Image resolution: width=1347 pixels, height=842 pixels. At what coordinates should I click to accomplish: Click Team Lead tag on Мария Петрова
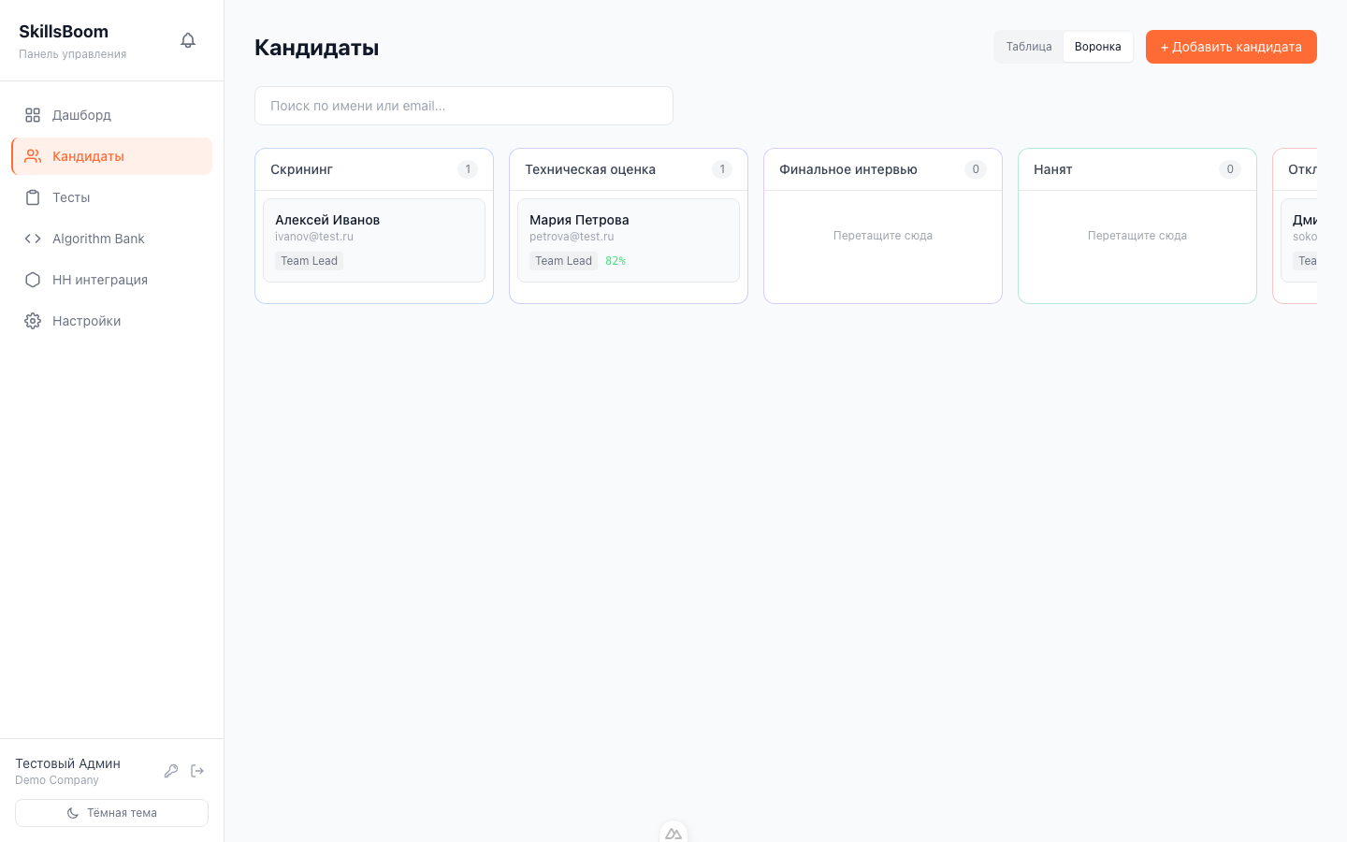[563, 261]
